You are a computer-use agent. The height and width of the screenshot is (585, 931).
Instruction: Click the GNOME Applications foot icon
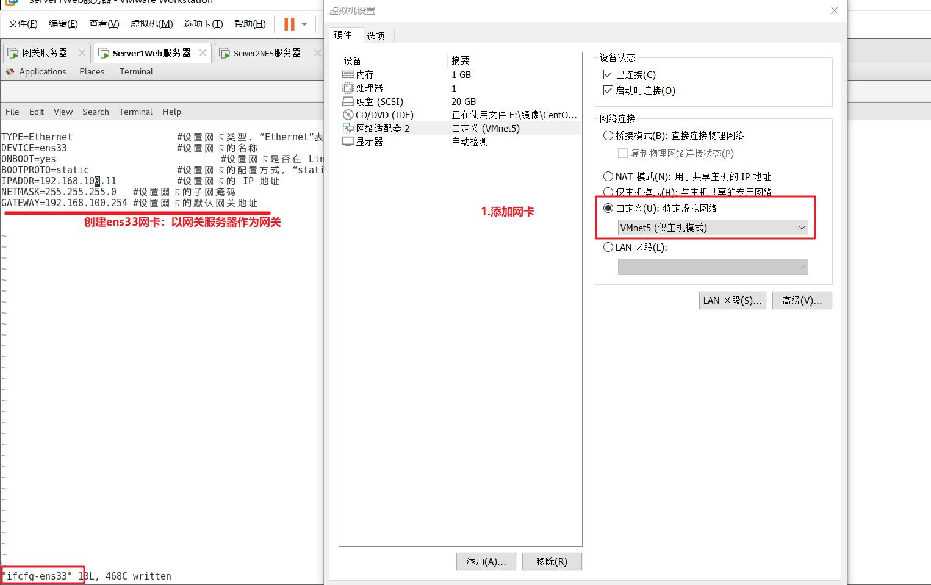(x=10, y=71)
